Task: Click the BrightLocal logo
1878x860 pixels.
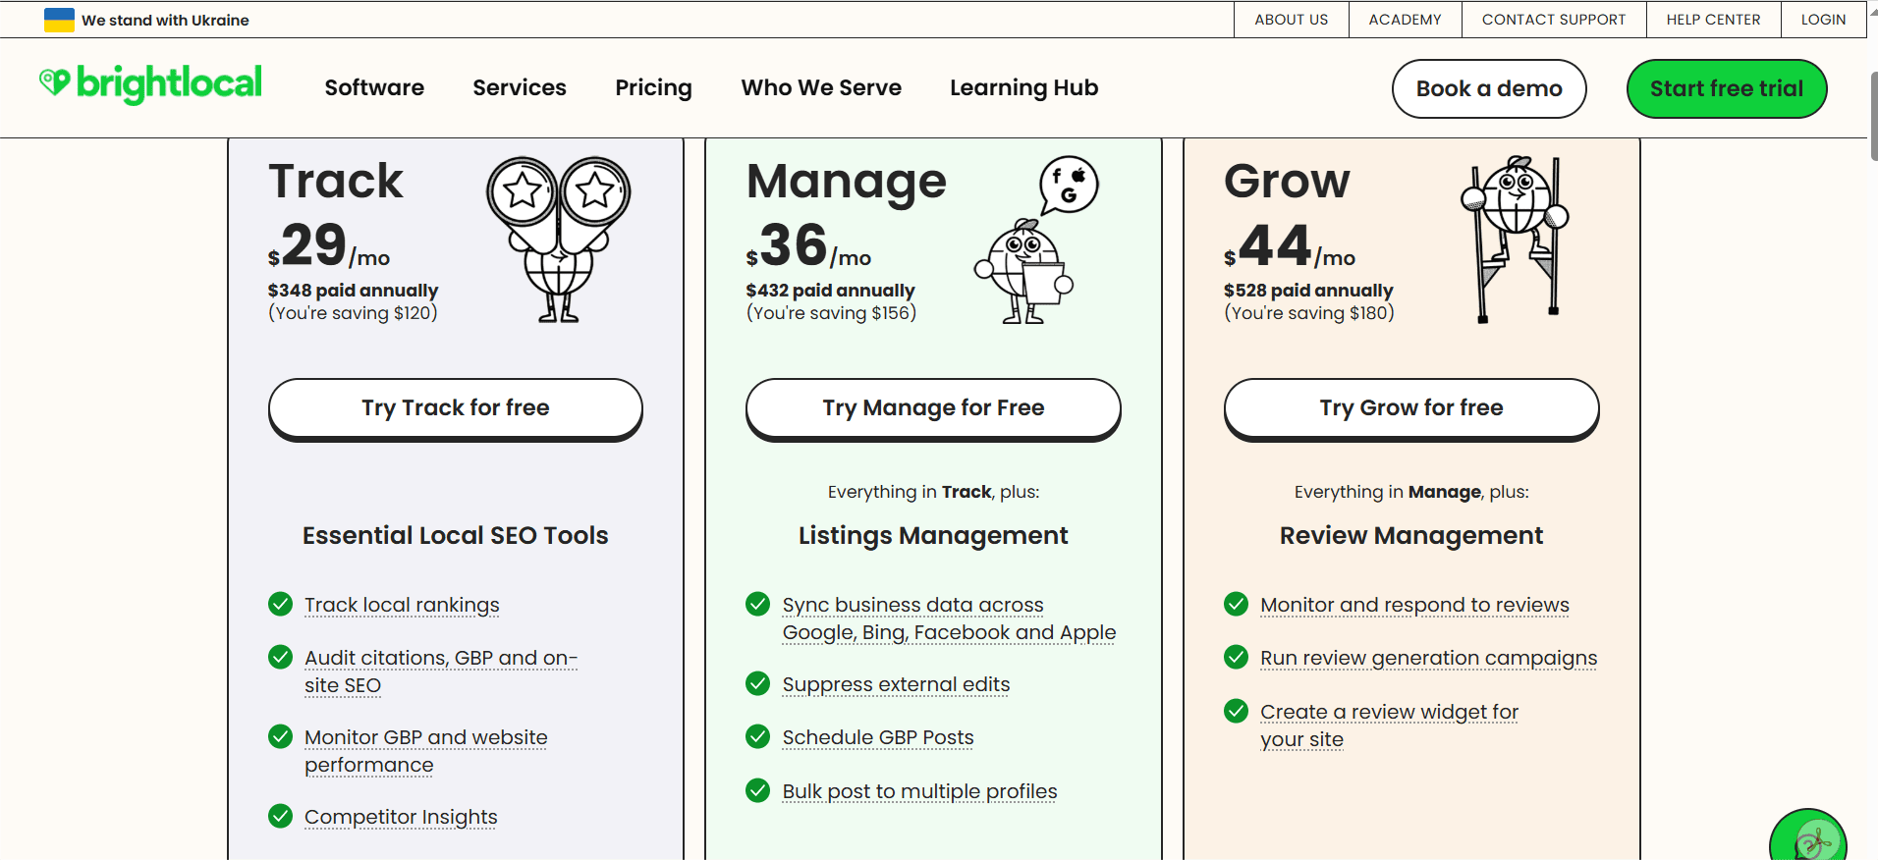Action: (150, 84)
